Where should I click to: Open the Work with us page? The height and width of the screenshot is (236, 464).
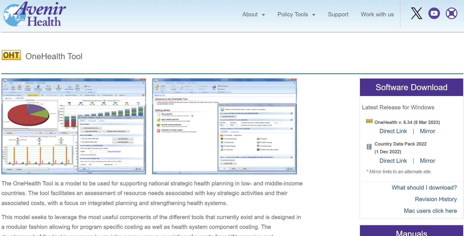pyautogui.click(x=377, y=14)
